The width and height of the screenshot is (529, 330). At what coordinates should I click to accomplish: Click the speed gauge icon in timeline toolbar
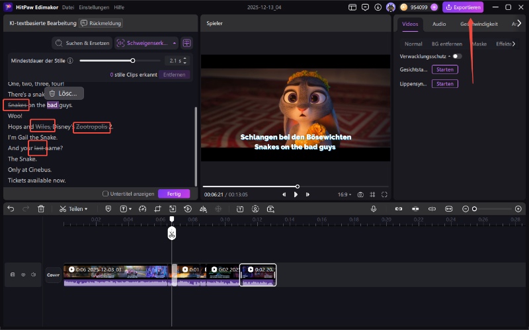[141, 209]
